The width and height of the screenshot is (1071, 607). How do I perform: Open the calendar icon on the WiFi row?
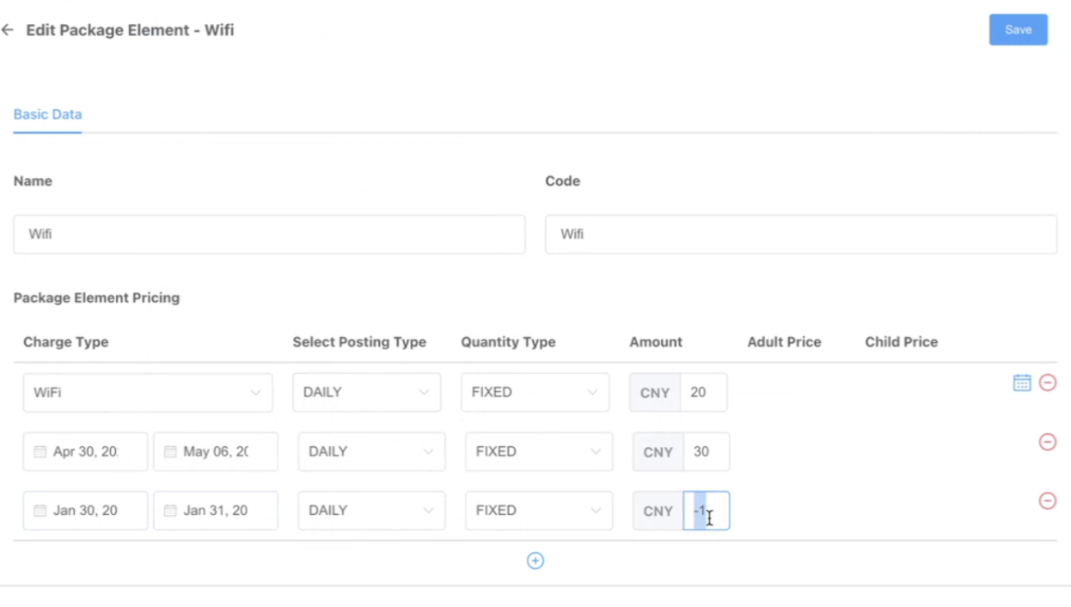[1021, 383]
